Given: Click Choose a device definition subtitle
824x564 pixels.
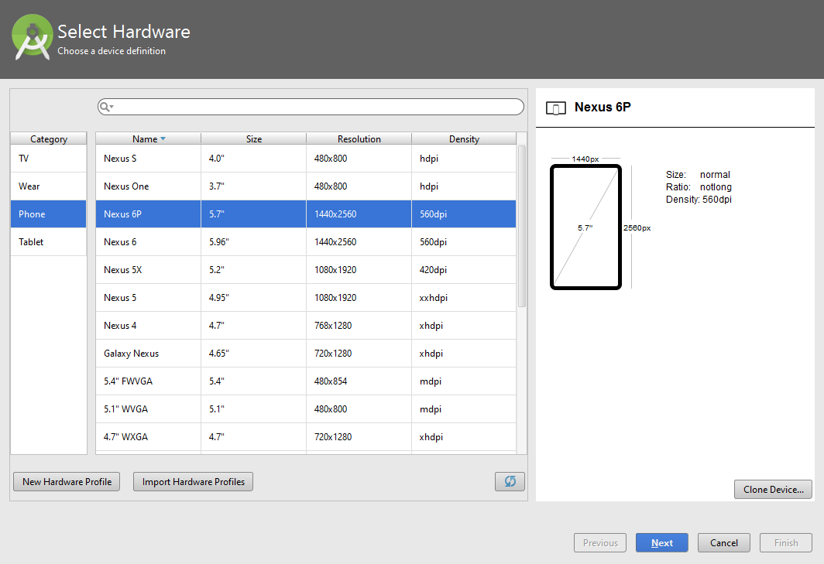Looking at the screenshot, I should [112, 51].
